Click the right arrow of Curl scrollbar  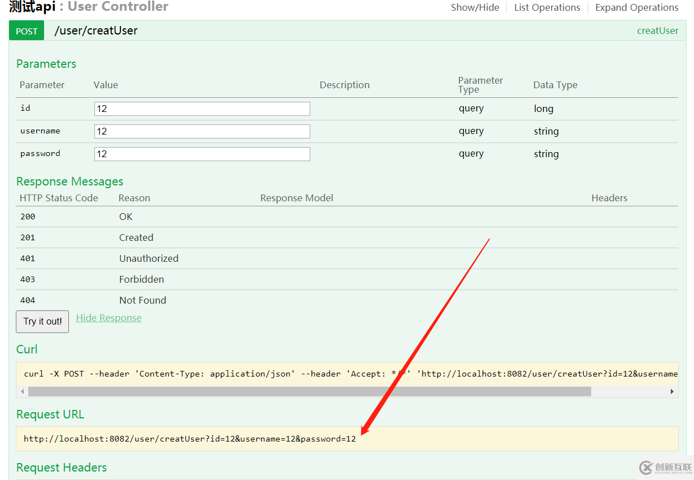[x=672, y=391]
